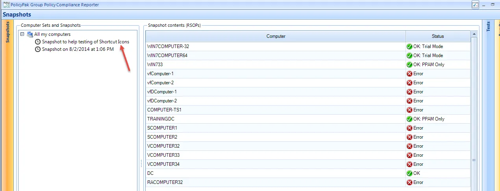Click red error icon for vfComputer-1

click(x=409, y=74)
